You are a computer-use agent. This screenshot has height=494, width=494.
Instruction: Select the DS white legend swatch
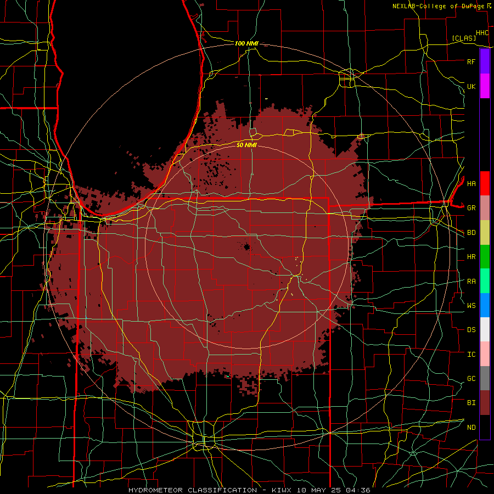tap(485, 329)
